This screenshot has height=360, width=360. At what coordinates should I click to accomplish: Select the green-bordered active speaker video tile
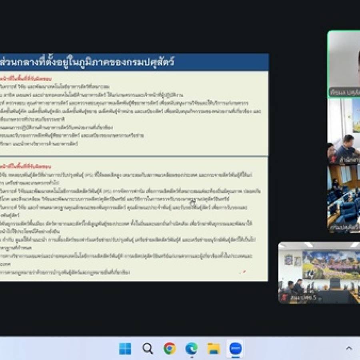click(x=344, y=64)
